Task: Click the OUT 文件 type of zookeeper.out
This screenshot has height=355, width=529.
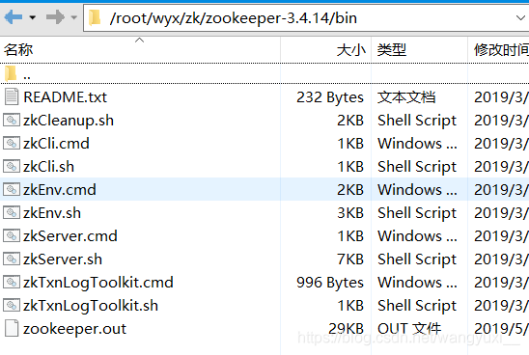Action: click(409, 329)
